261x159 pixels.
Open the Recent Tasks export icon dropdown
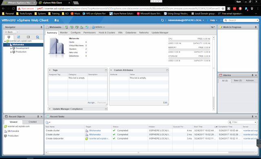(x=48, y=122)
